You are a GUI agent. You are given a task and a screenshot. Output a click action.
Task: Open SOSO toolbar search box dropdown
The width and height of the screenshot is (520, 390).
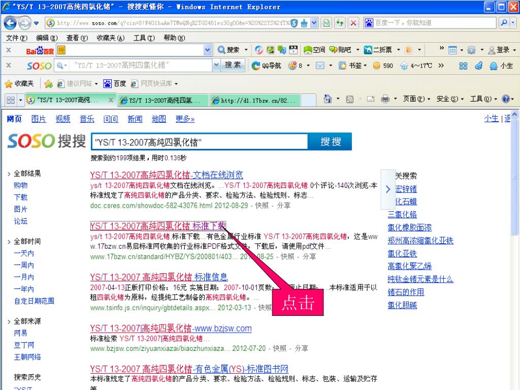tap(216, 65)
